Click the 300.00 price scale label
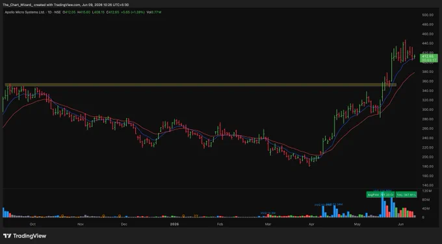 coord(428,110)
